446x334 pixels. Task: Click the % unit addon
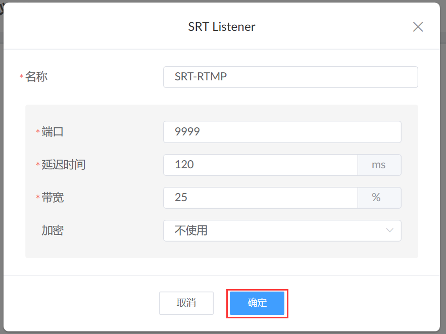click(379, 198)
